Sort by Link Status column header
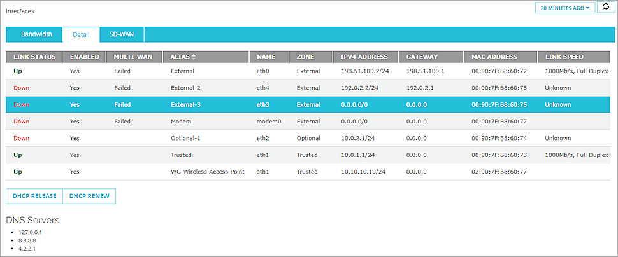The image size is (618, 257). [x=34, y=57]
